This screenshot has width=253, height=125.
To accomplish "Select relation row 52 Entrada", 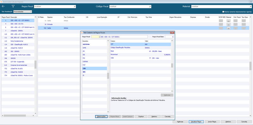I will click(144, 24).
